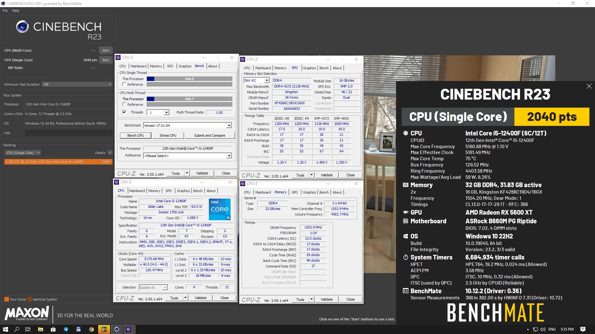Show hidden system tray icons
Viewport: 595px width, 334px height.
click(x=528, y=329)
